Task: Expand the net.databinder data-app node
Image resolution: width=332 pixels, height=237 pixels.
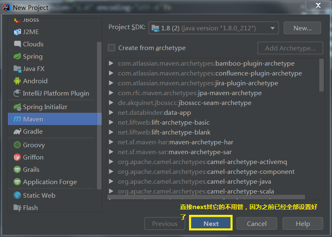Action: click(x=111, y=112)
